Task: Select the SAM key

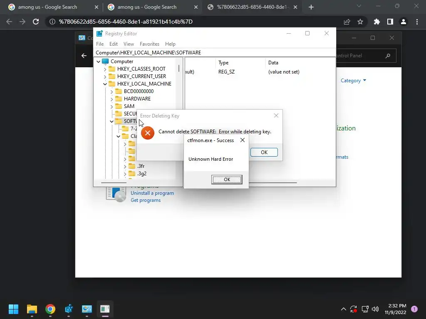Action: click(129, 106)
